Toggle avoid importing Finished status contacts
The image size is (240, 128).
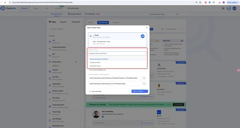(x=143, y=84)
